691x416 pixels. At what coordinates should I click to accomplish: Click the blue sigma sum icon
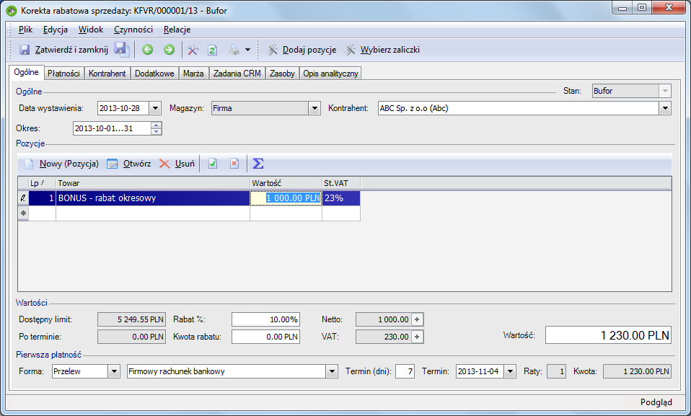(258, 164)
